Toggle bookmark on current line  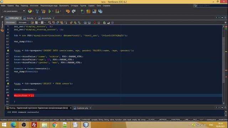point(79,23)
